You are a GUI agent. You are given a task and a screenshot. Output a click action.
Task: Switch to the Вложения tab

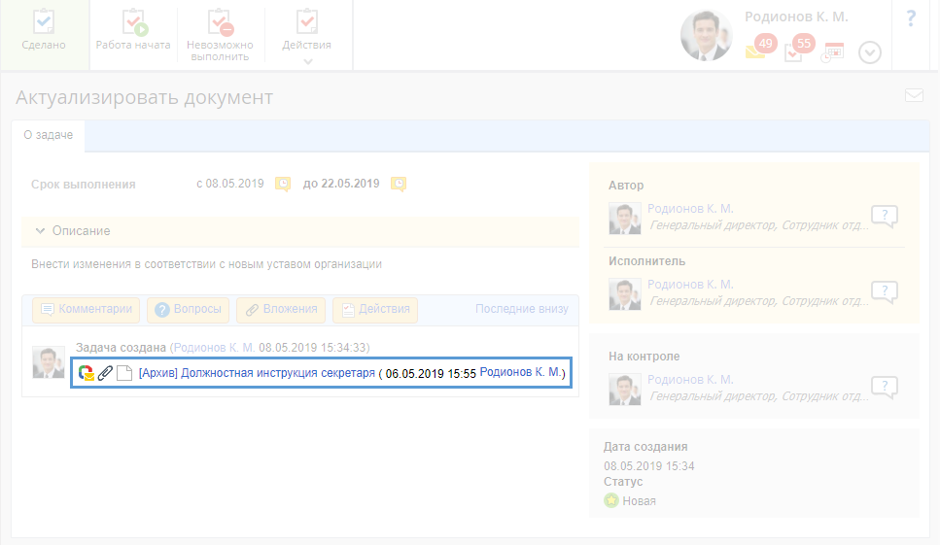click(x=281, y=310)
